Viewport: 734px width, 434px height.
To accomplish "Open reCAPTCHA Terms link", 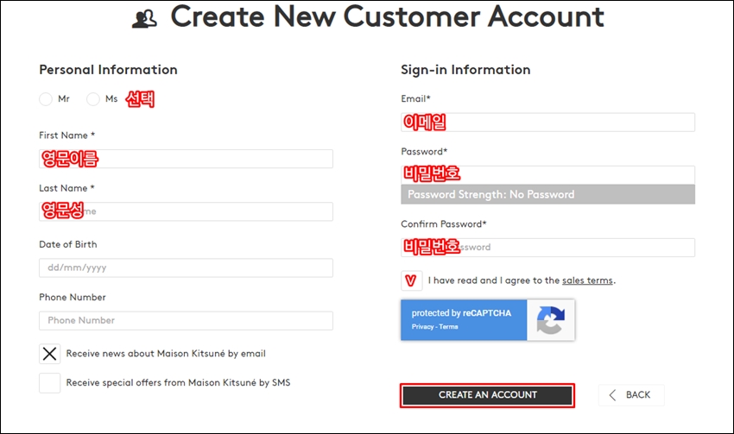I will click(448, 327).
